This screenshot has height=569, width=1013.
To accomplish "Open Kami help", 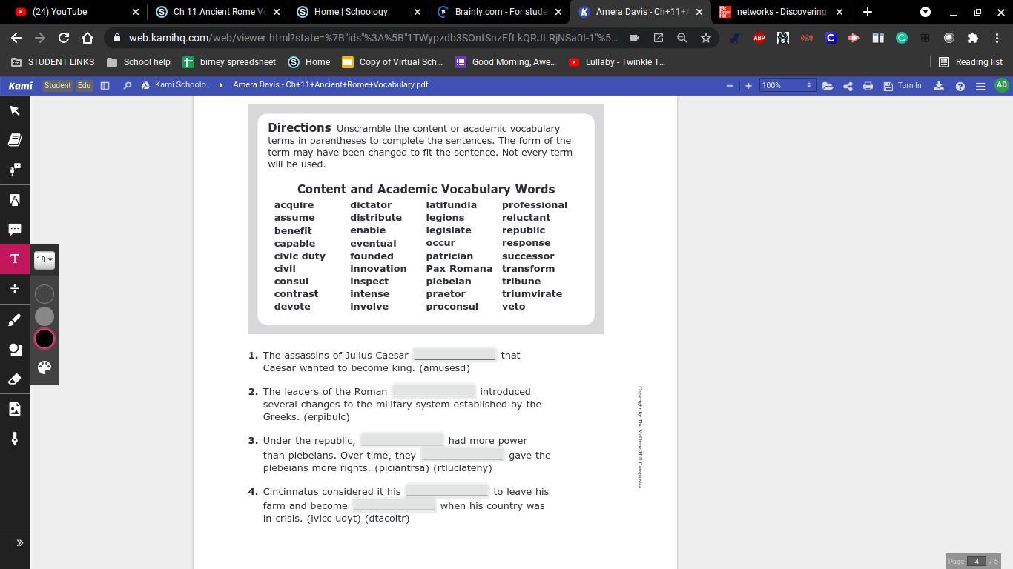I will (x=960, y=86).
